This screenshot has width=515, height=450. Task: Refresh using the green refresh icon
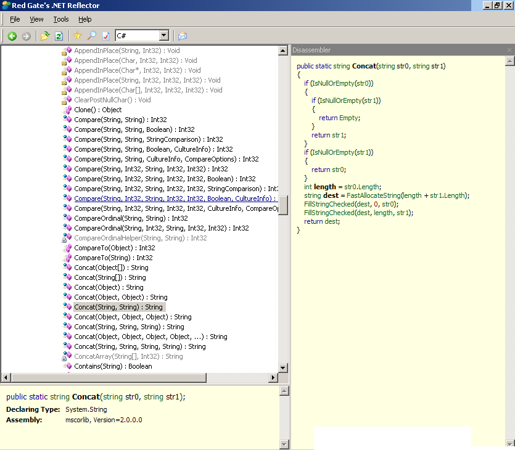tap(59, 36)
